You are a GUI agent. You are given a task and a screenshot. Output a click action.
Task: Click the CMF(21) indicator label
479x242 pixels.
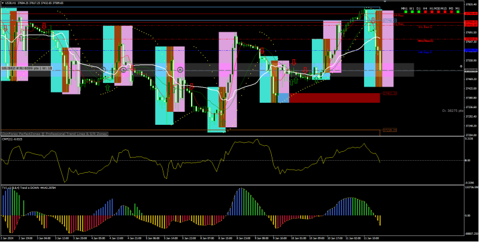point(12,139)
